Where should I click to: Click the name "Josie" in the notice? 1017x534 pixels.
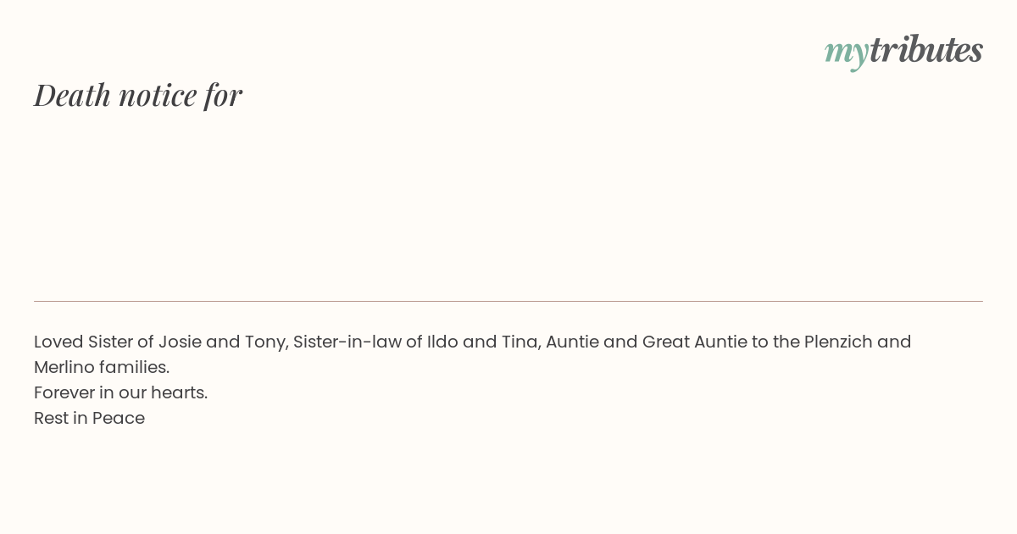click(180, 342)
